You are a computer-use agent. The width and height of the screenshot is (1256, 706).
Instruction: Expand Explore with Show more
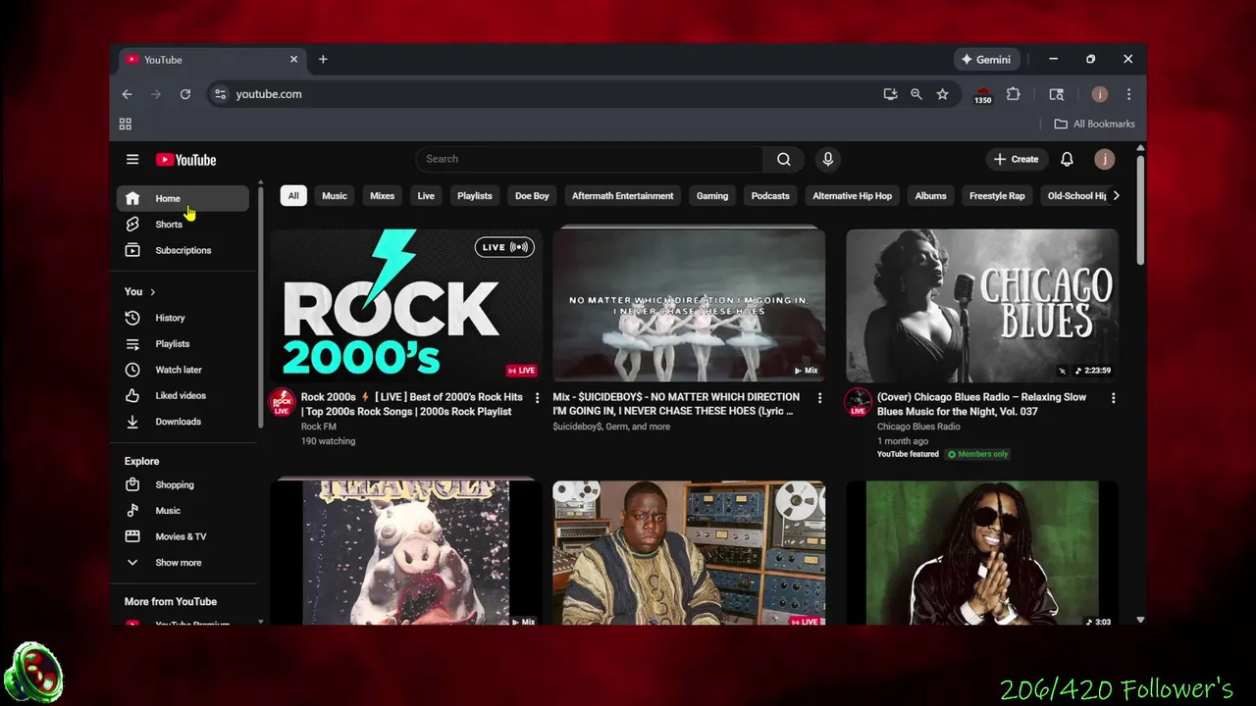point(183,563)
